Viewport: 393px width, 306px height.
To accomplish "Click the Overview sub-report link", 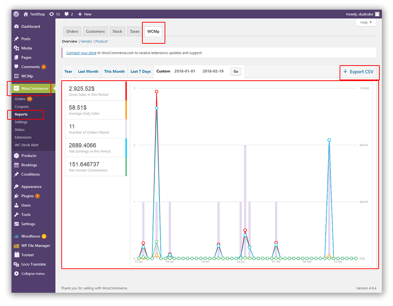I will [x=70, y=41].
